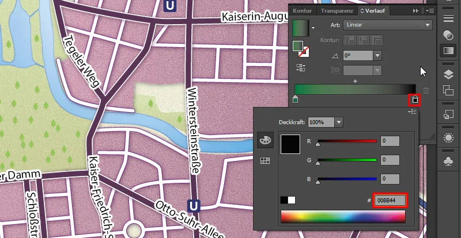The width and height of the screenshot is (461, 238).
Task: Apply gradient within stroke button
Action: pos(350,40)
